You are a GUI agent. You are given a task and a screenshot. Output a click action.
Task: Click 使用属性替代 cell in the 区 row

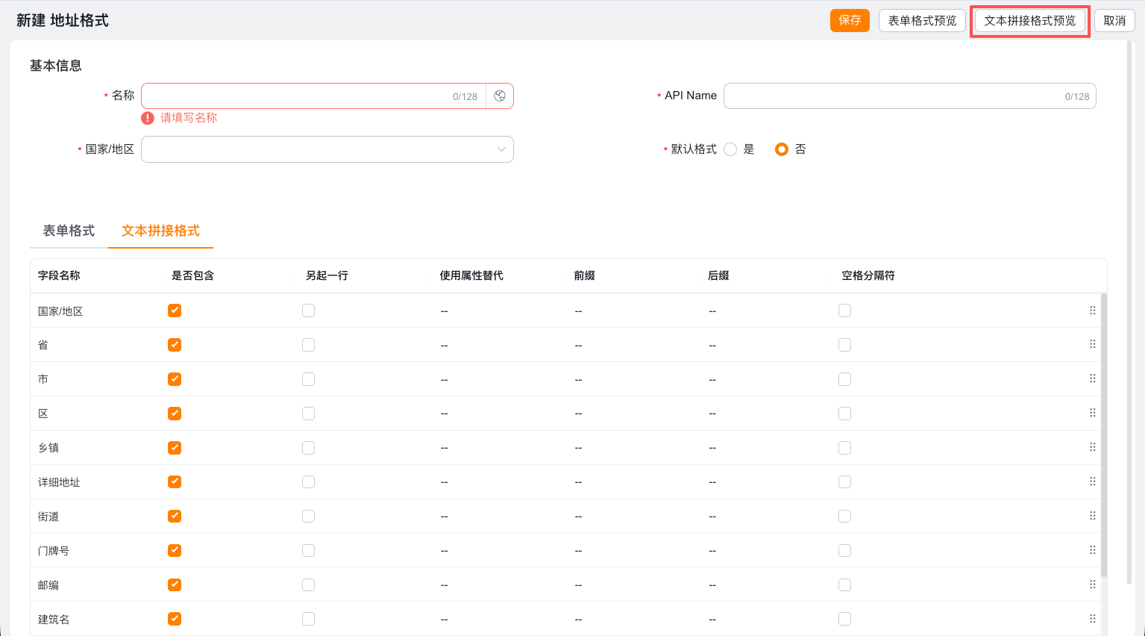coord(444,414)
